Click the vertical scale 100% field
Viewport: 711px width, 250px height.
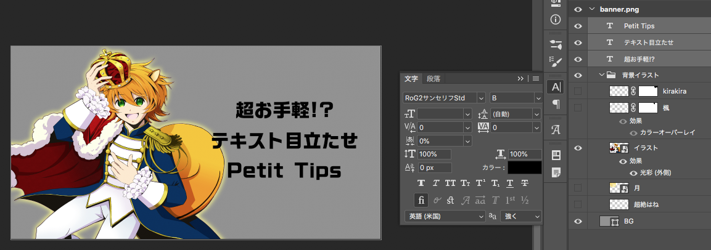point(434,154)
